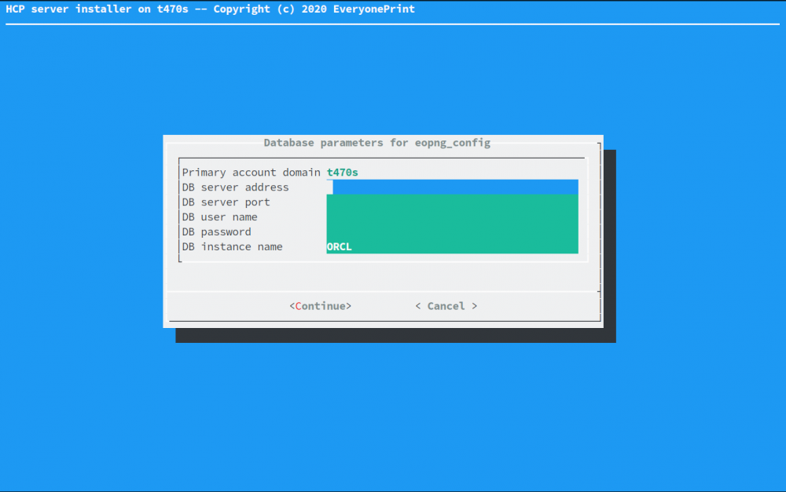Select the DB password input field
Image resolution: width=786 pixels, height=492 pixels.
click(x=452, y=231)
